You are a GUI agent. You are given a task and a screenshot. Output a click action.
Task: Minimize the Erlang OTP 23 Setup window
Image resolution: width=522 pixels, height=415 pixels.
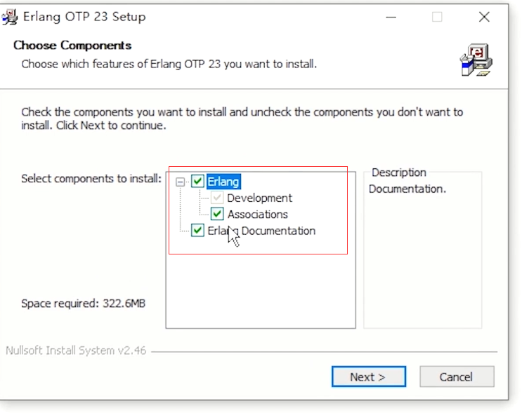coord(391,17)
